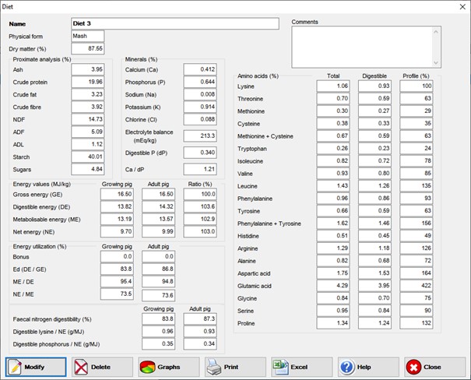This screenshot has height=380, width=471.
Task: Click Digestible lysine / NE adult 0.93
Action: [x=200, y=332]
